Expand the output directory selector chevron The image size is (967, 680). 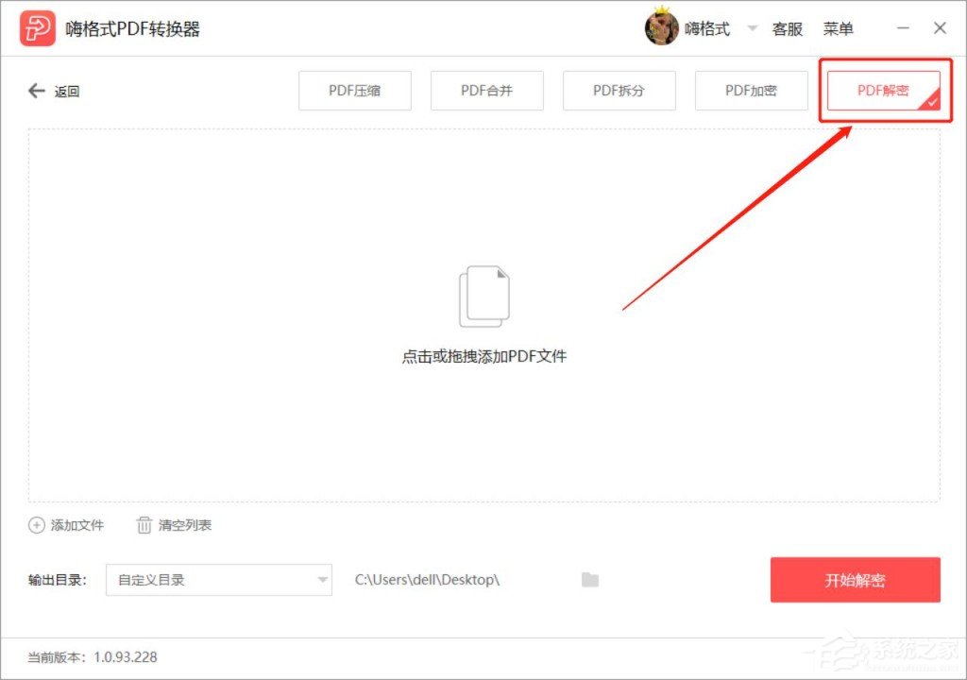tap(322, 580)
